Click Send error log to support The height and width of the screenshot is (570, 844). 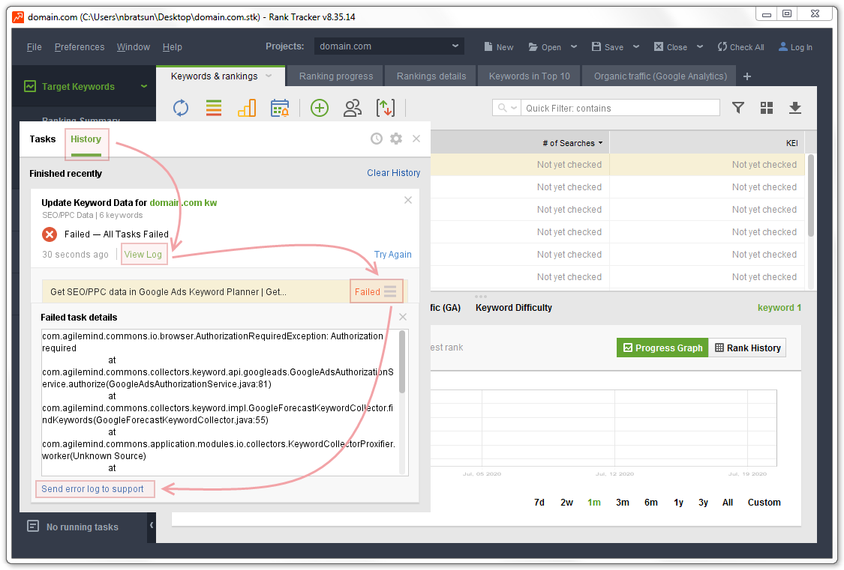point(92,489)
